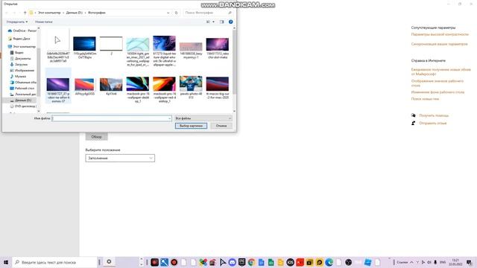Open Изменение фона рабочего стола link
Screen dimensions: 477x268
point(437,92)
